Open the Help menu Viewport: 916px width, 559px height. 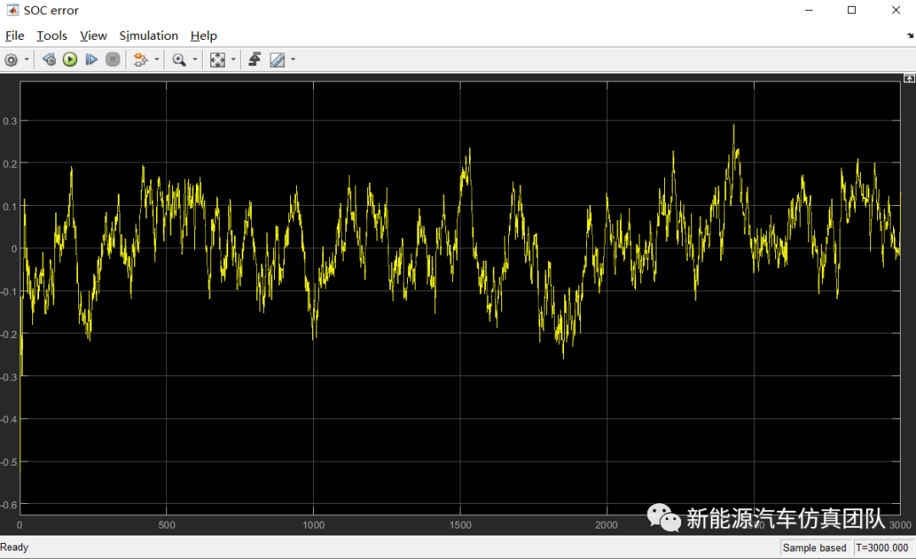[x=204, y=36]
